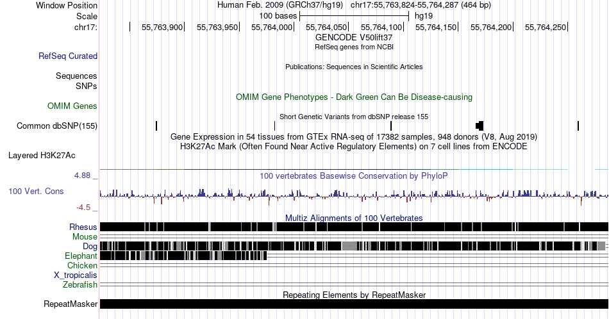Click the H3K27Ac Mark ENCODE title
This screenshot has height=319, width=609.
[354, 146]
